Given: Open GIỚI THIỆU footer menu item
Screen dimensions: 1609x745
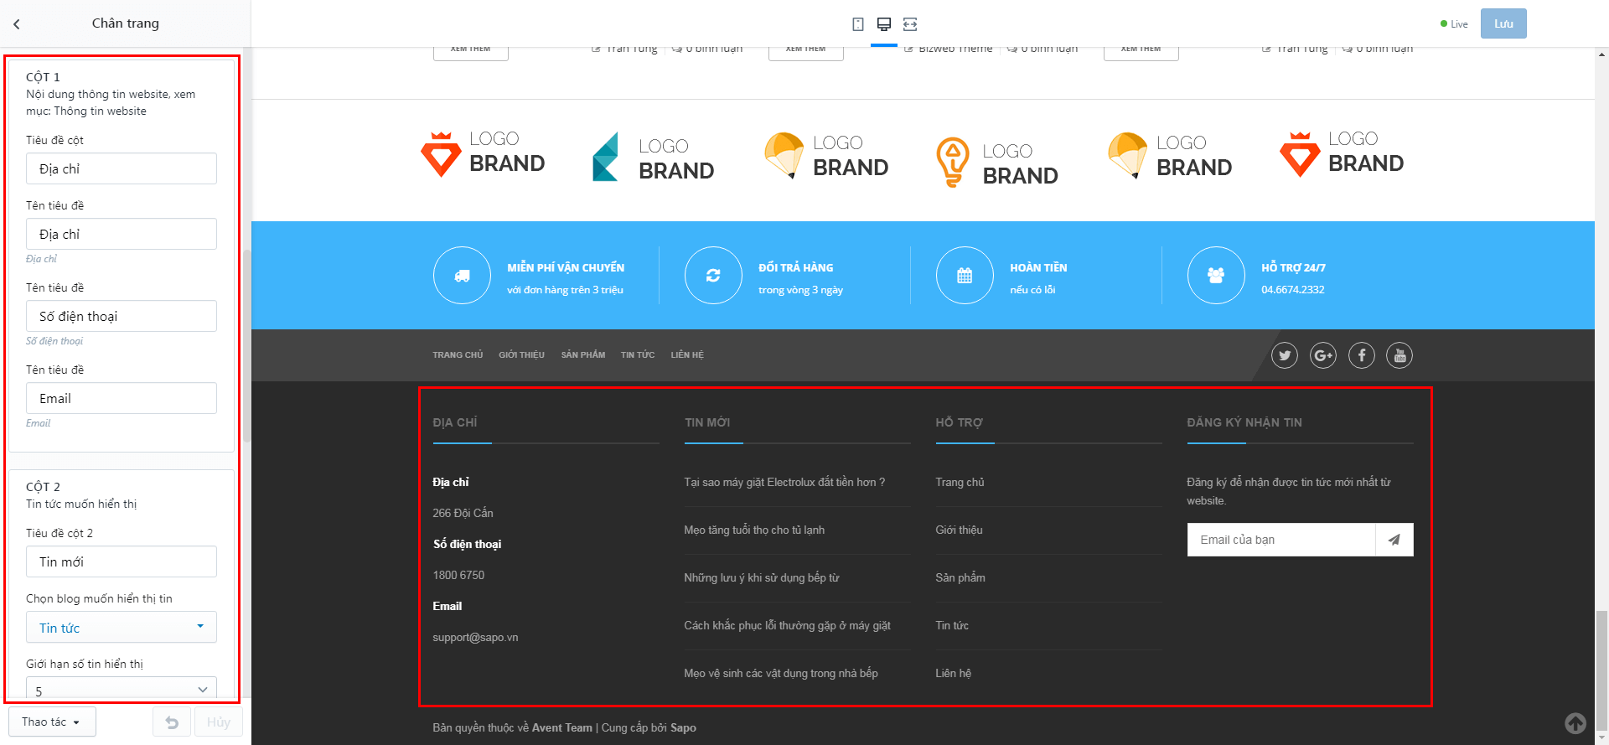Looking at the screenshot, I should click(521, 355).
